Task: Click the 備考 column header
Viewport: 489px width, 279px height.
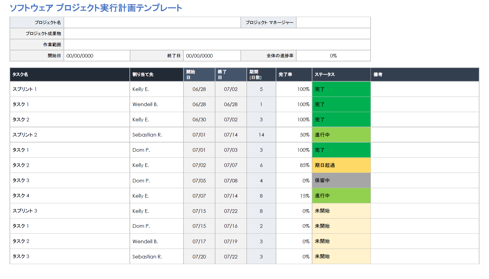Action: click(425, 75)
